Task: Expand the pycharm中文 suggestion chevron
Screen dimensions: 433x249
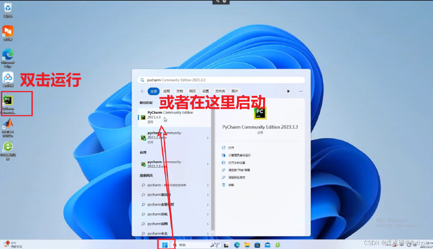Action: tap(208, 233)
